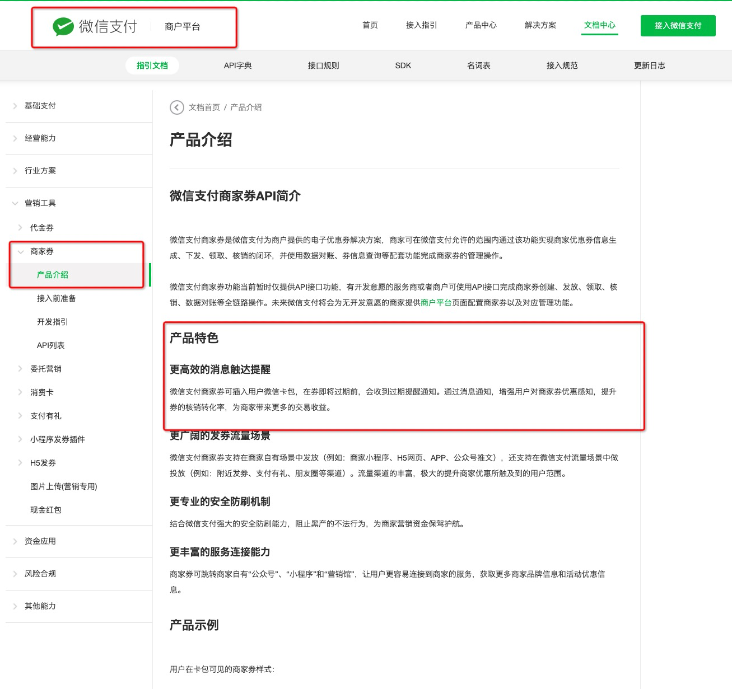Expand the 代金券 subsection chevron
Image resolution: width=732 pixels, height=689 pixels.
pyautogui.click(x=21, y=228)
